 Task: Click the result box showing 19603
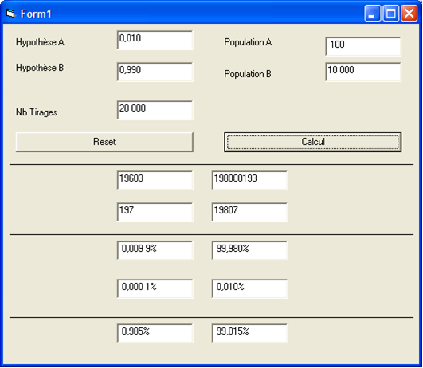(155, 180)
